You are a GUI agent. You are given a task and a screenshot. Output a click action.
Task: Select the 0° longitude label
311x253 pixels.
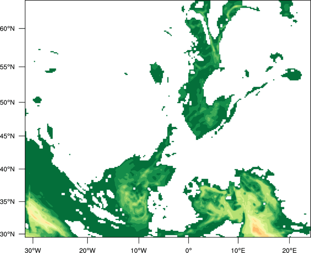[x=189, y=250]
